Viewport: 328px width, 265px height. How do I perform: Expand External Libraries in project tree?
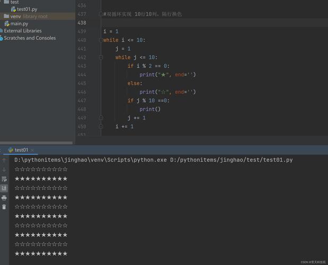click(x=22, y=31)
